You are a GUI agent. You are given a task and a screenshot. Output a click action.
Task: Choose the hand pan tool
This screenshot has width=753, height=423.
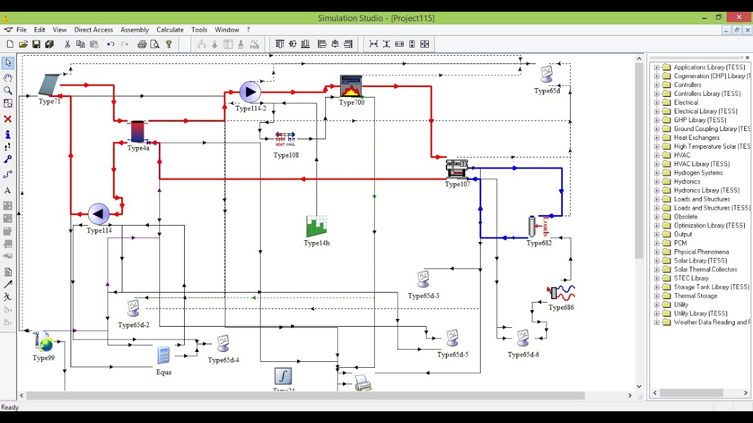[8, 78]
